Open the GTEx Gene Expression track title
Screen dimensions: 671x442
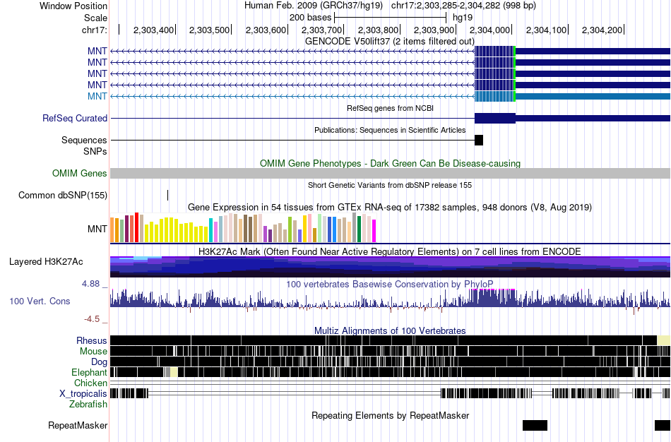pyautogui.click(x=390, y=208)
